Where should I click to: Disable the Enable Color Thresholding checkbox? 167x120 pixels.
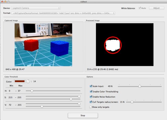(x=91, y=91)
